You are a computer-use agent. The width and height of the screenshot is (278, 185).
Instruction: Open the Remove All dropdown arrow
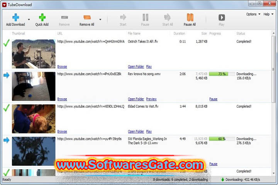[x=100, y=20]
